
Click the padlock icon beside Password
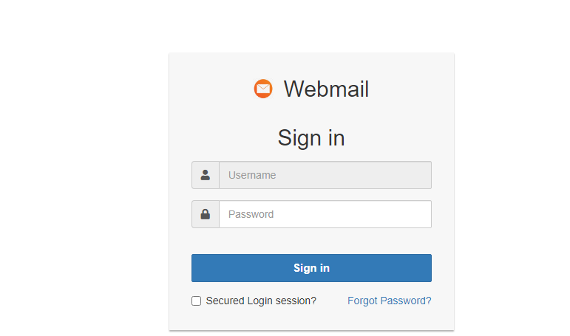coord(206,214)
